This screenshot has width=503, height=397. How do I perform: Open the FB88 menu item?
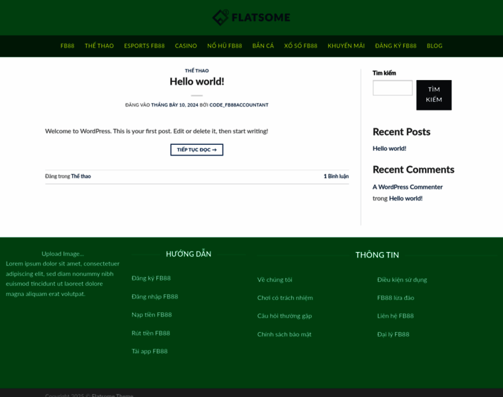(x=68, y=46)
